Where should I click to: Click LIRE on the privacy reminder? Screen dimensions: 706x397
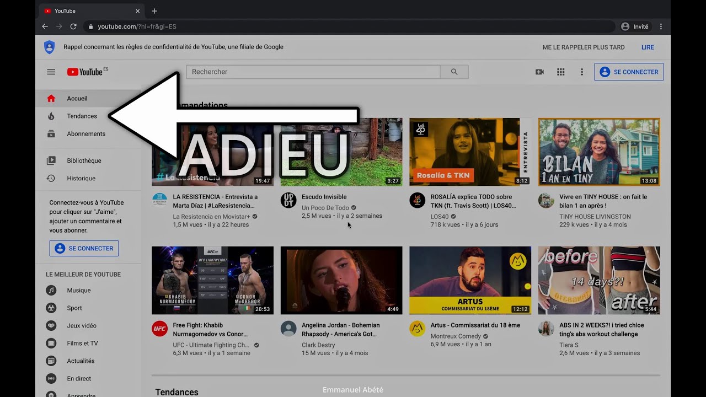tap(648, 47)
